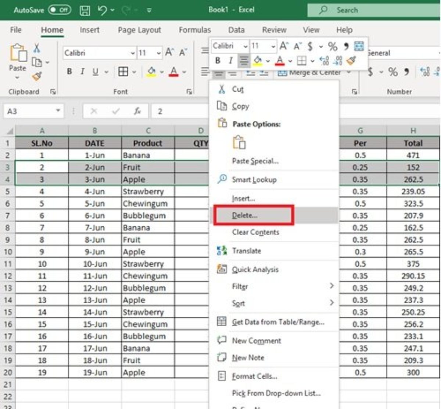Increase font size in the ribbon Font group
The width and height of the screenshot is (441, 409).
(169, 53)
